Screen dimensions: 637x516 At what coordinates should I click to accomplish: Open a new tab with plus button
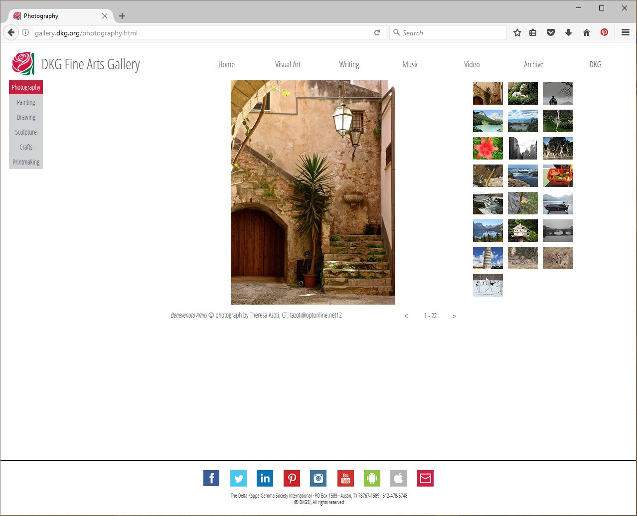pyautogui.click(x=122, y=16)
